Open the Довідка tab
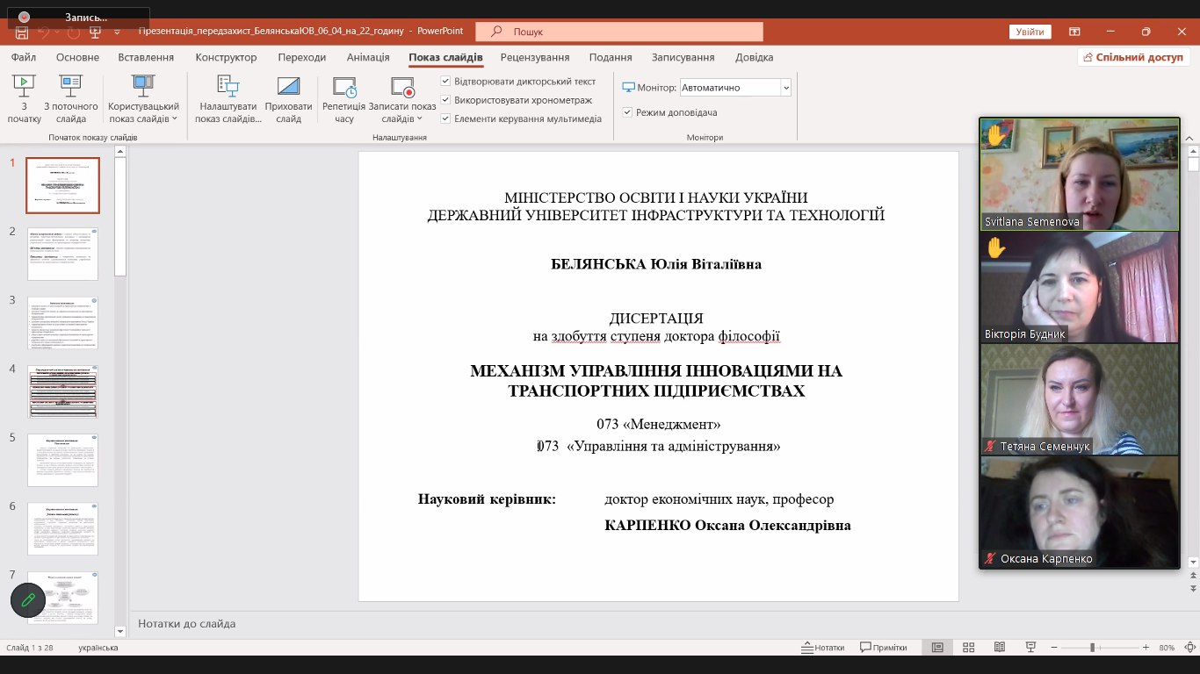Viewport: 1200px width, 674px height. (755, 57)
